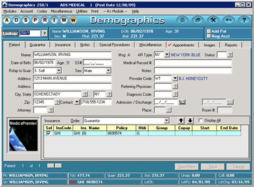
Task: Click the Cancel button
Action: [238, 167]
